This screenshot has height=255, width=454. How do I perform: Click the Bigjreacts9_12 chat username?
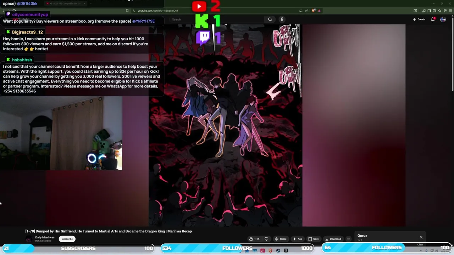[27, 32]
